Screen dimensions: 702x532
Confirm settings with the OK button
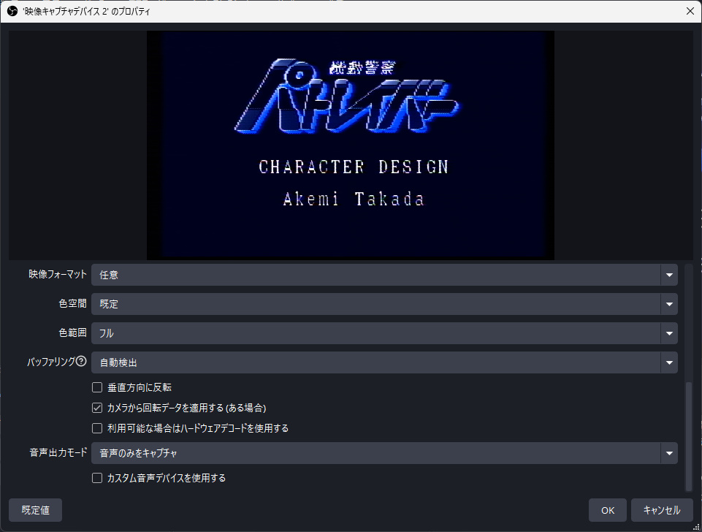point(608,510)
